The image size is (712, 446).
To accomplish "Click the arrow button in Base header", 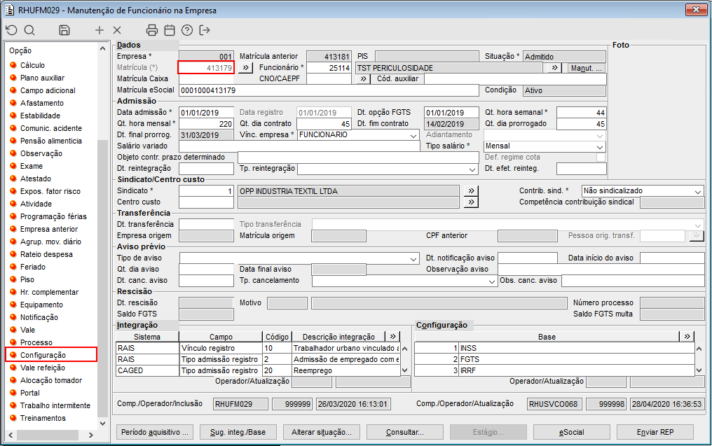I will point(687,337).
